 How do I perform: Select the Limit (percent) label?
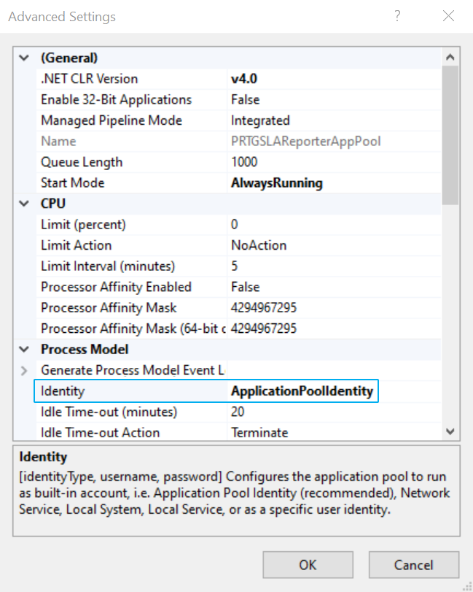point(83,225)
